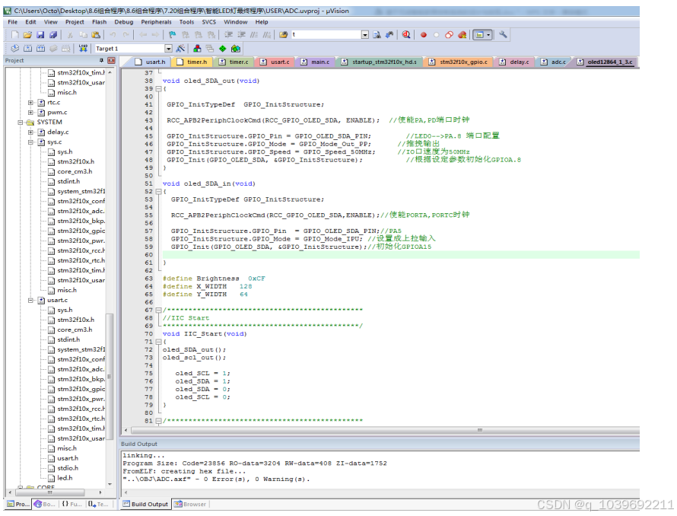Image resolution: width=677 pixels, height=516 pixels.
Task: Switch to Functions panel tab
Action: coord(72,505)
